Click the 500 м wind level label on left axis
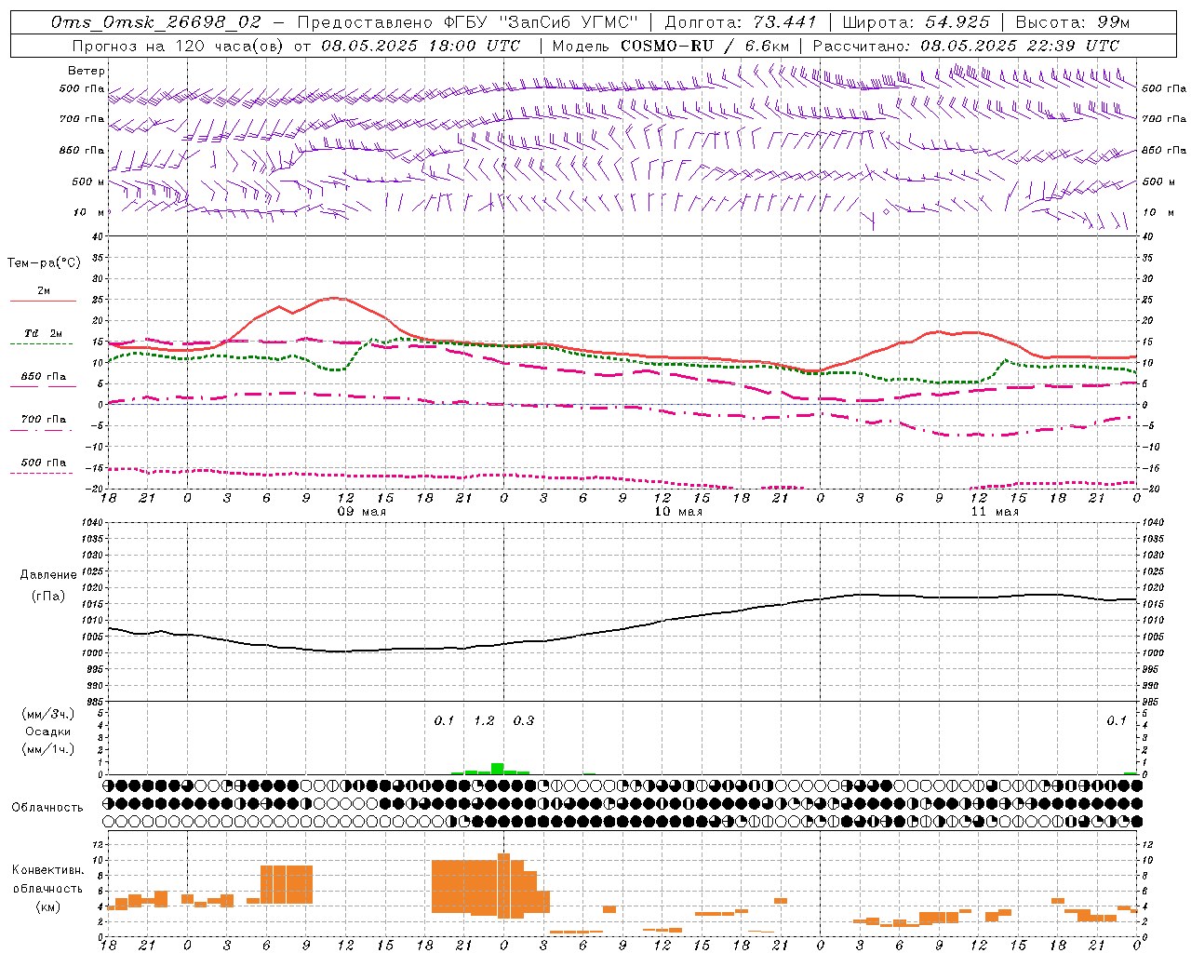The width and height of the screenshot is (1191, 953). (88, 181)
